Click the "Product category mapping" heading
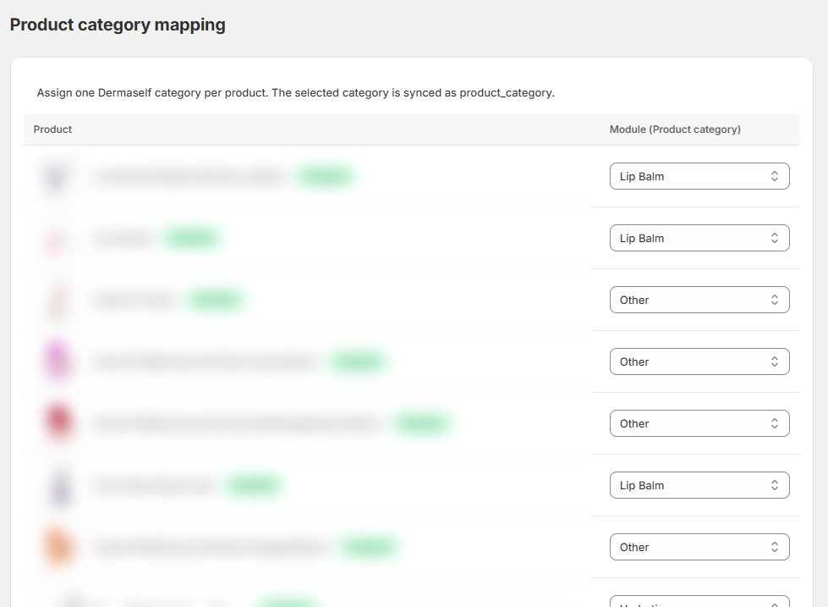 tap(118, 25)
